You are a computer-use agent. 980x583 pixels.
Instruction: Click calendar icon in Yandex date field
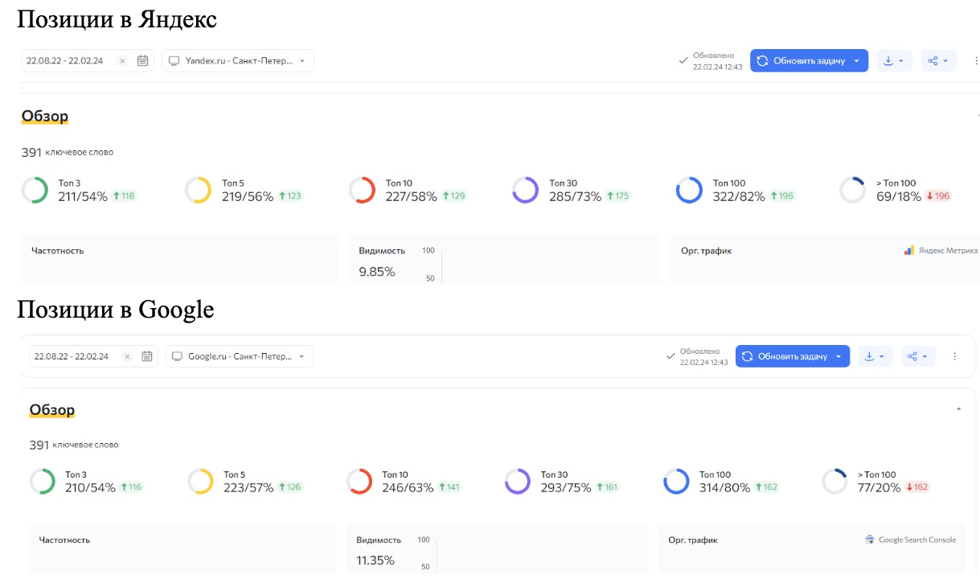pos(143,60)
